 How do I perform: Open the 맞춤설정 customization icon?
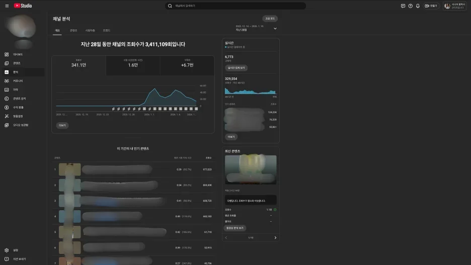click(7, 116)
